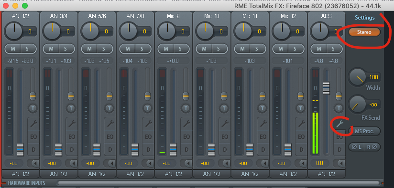Open settings wrench on AN 1/2 channel
394x188 pixels.
[33, 123]
